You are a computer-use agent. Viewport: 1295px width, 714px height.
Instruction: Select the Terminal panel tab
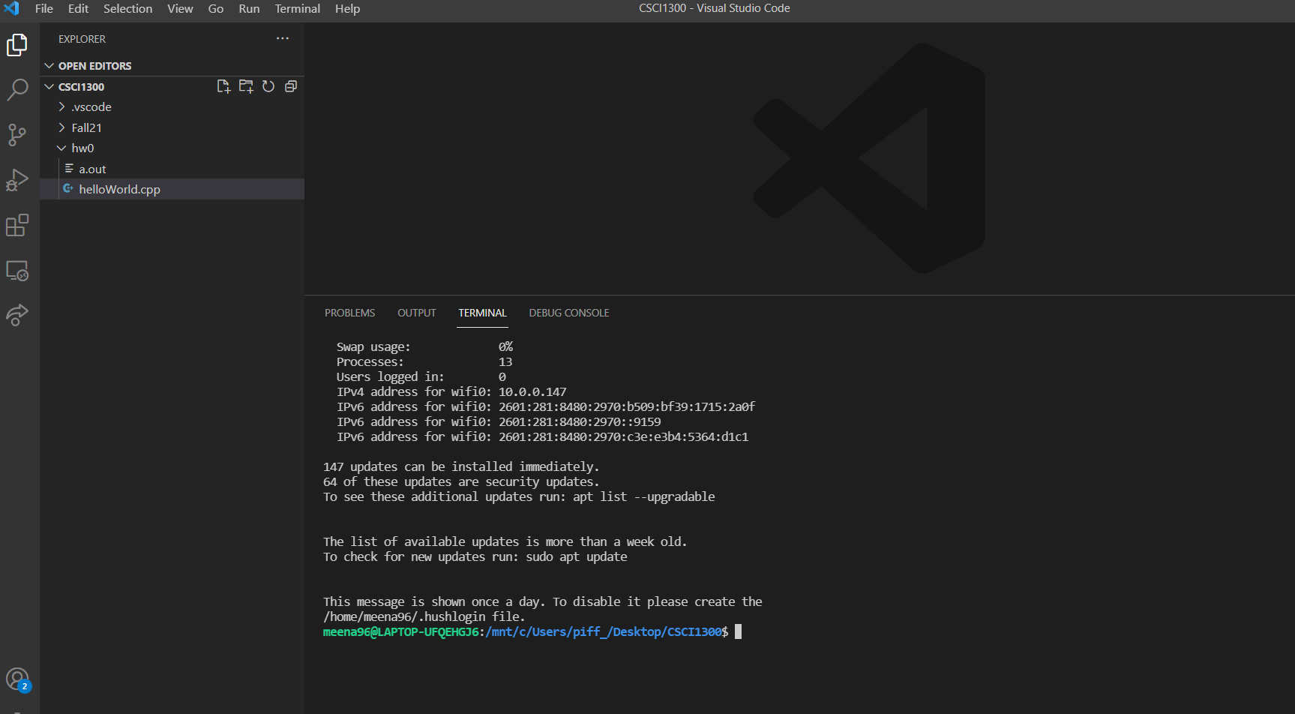pos(482,313)
